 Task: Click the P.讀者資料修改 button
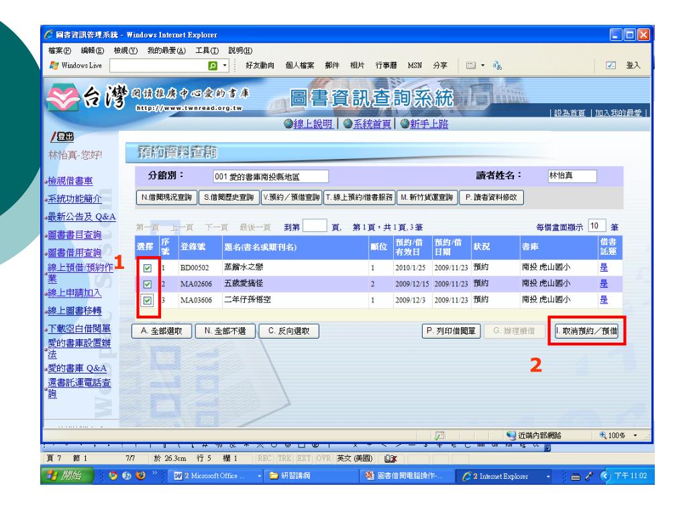pyautogui.click(x=491, y=198)
